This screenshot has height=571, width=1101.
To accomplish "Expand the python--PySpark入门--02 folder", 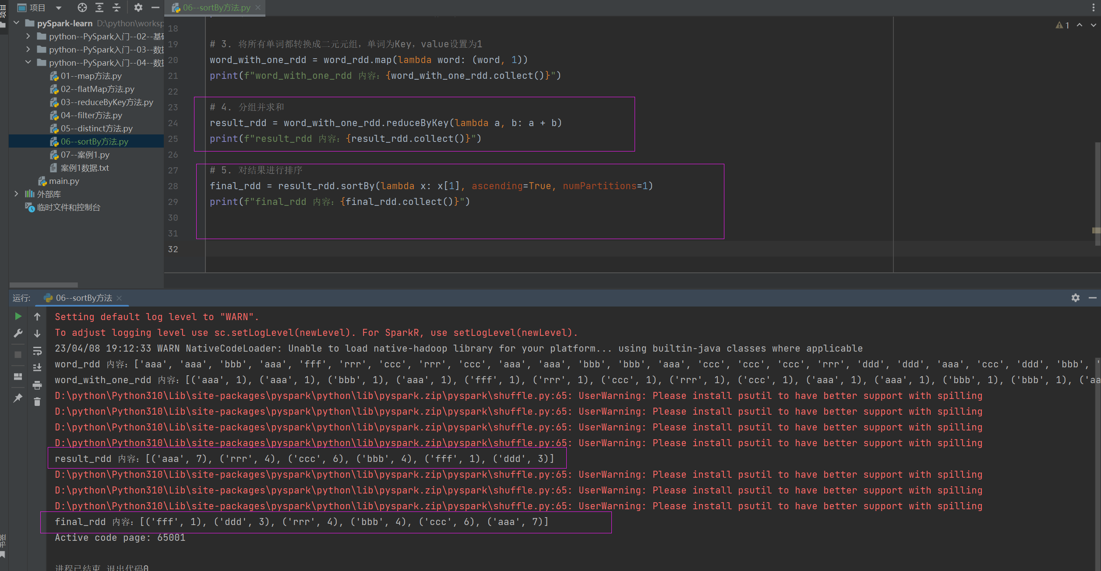I will [28, 36].
